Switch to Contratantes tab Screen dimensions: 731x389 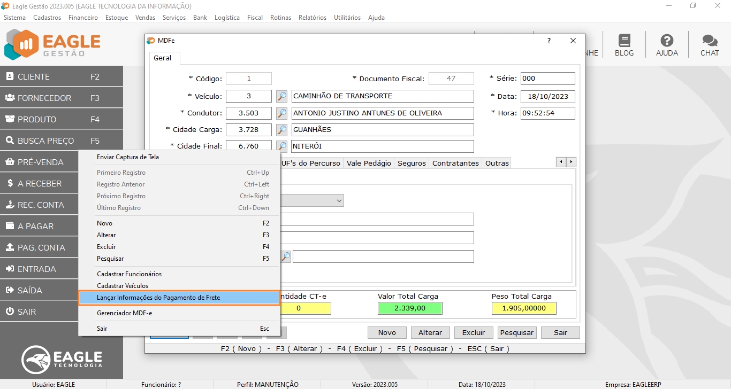pyautogui.click(x=455, y=163)
